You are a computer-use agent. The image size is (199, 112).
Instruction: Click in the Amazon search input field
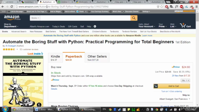(85, 18)
